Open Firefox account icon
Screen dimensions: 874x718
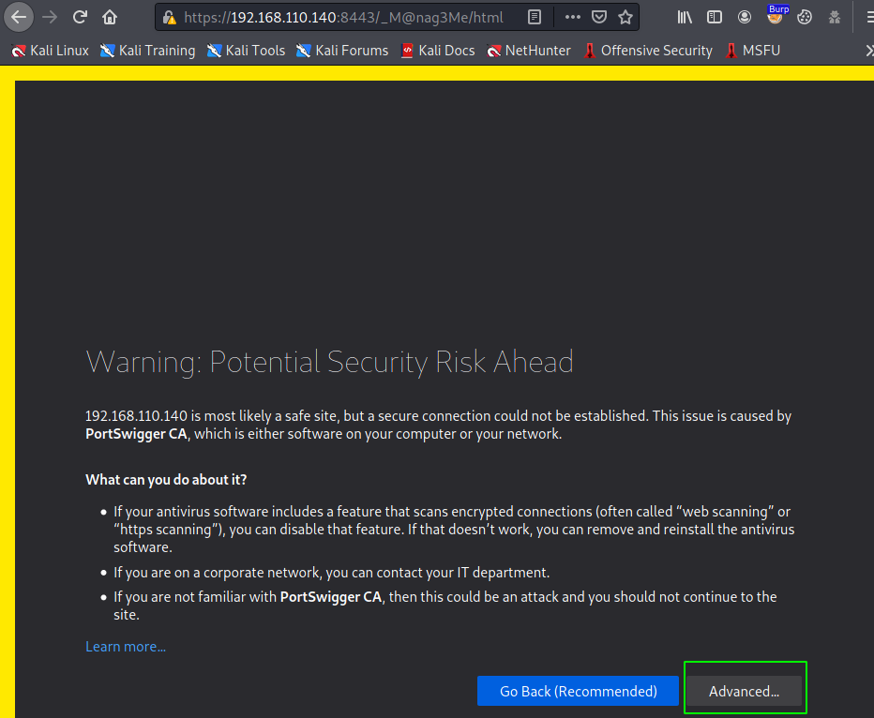pos(745,17)
